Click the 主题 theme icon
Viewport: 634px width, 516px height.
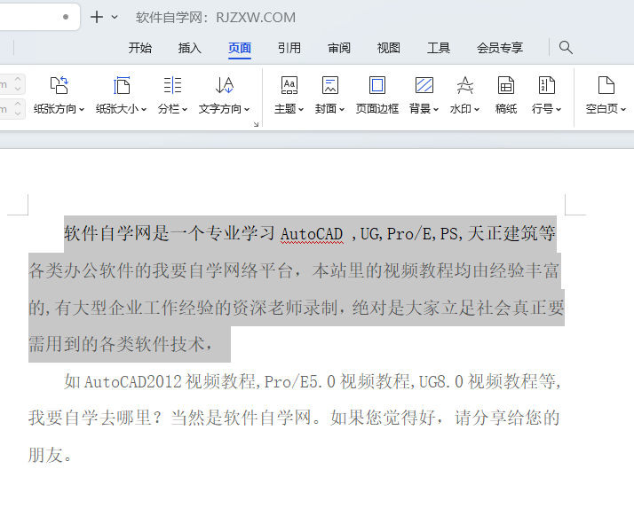click(289, 85)
